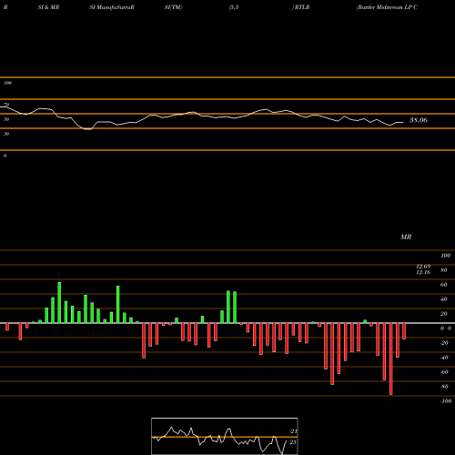
Task: Click the MR axis label -100
Action: click(446, 401)
